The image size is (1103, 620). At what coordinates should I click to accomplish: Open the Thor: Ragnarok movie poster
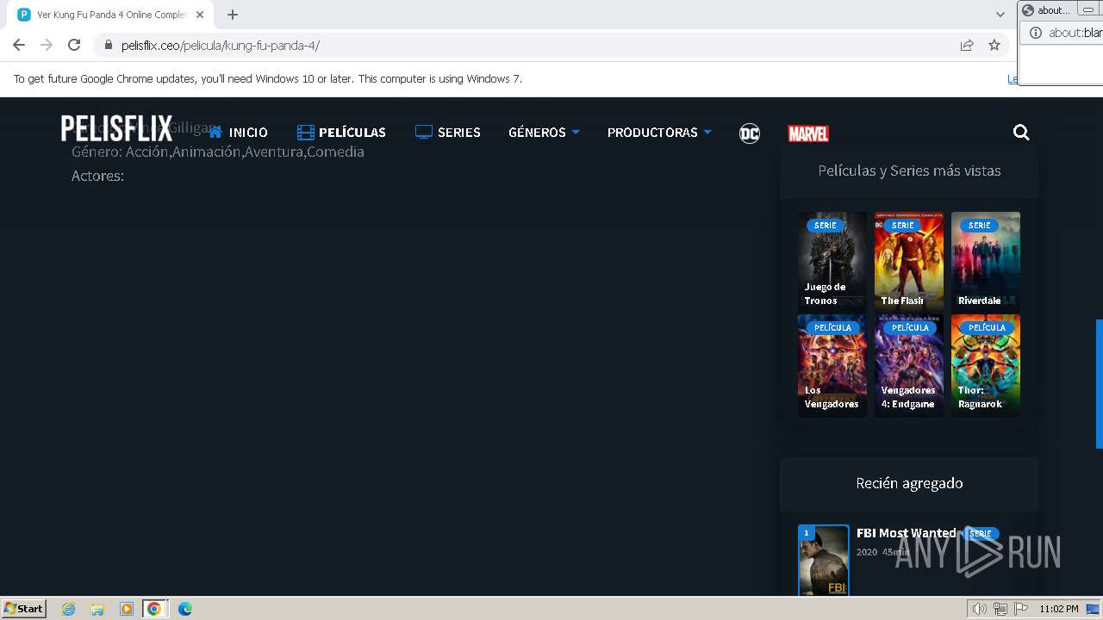click(x=986, y=365)
